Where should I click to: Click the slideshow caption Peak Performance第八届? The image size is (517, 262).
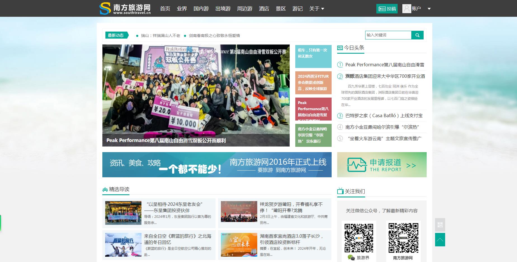(166, 140)
